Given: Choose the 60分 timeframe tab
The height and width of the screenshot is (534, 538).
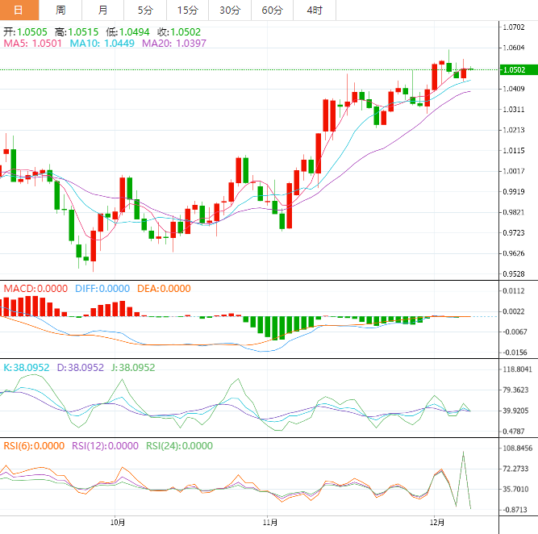Looking at the screenshot, I should click(272, 10).
